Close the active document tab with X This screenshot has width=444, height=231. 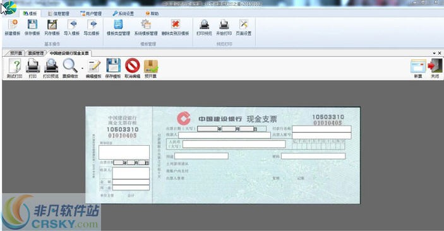click(440, 53)
